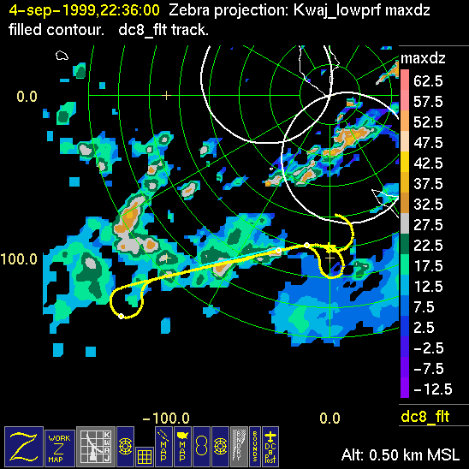Select the KWAJ grid map icon
The image size is (469, 469).
(96, 446)
